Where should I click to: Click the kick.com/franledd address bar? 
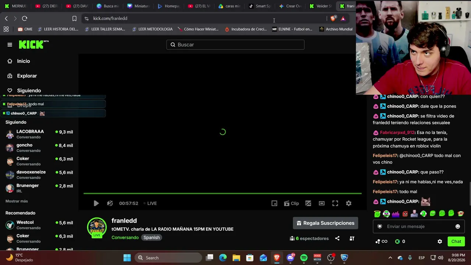coord(204,18)
